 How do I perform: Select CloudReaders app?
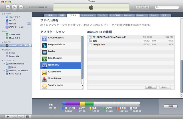61,39
